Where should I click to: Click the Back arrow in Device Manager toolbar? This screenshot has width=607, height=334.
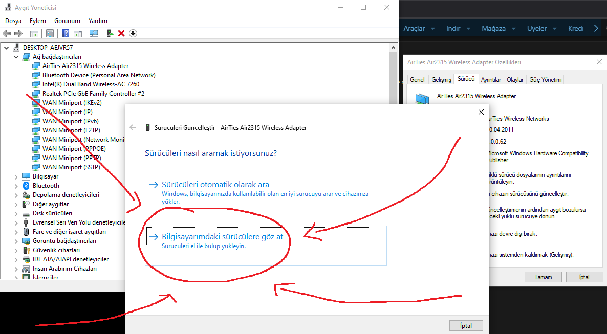(7, 34)
